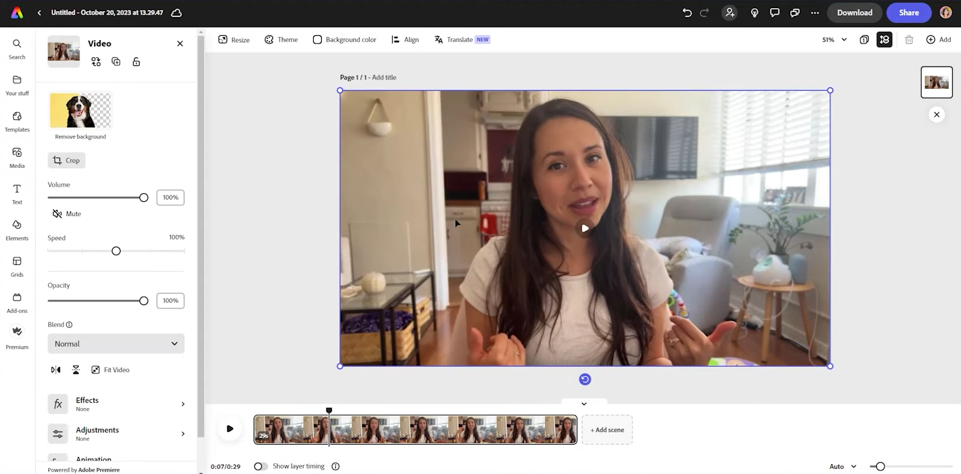The height and width of the screenshot is (474, 961).
Task: Click the Opacity slider handle
Action: pyautogui.click(x=144, y=301)
